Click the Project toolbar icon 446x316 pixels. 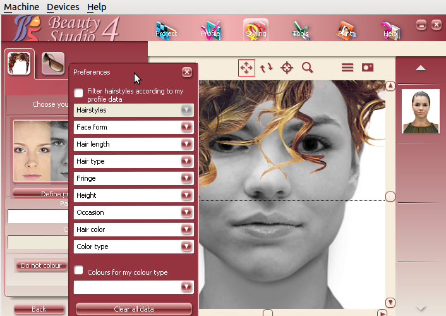coord(166,29)
